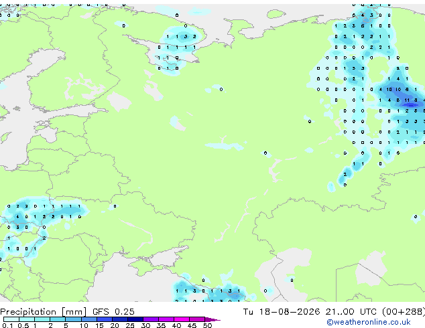Click the '(00+288)' forecast hour text
The width and height of the screenshot is (425, 328).
coord(404,312)
